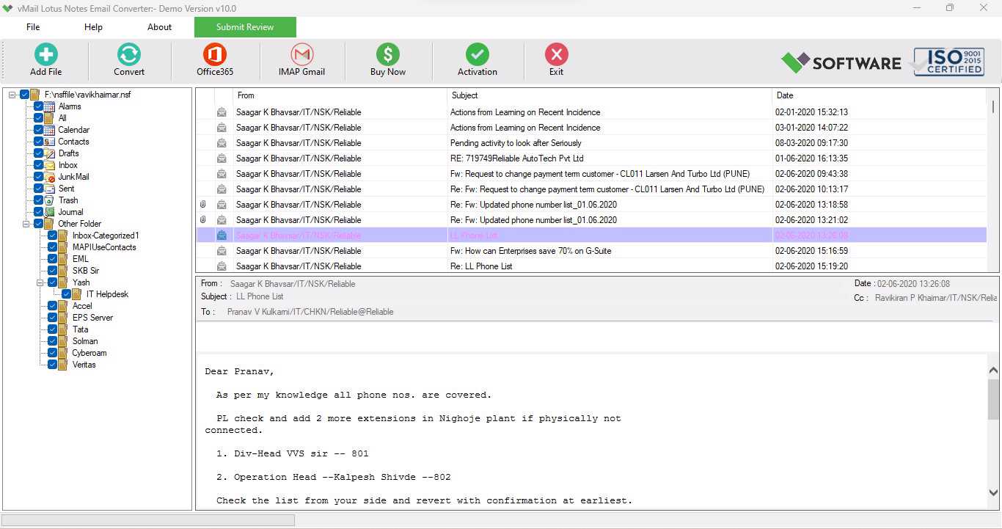Click the Trash folder icon

point(49,200)
